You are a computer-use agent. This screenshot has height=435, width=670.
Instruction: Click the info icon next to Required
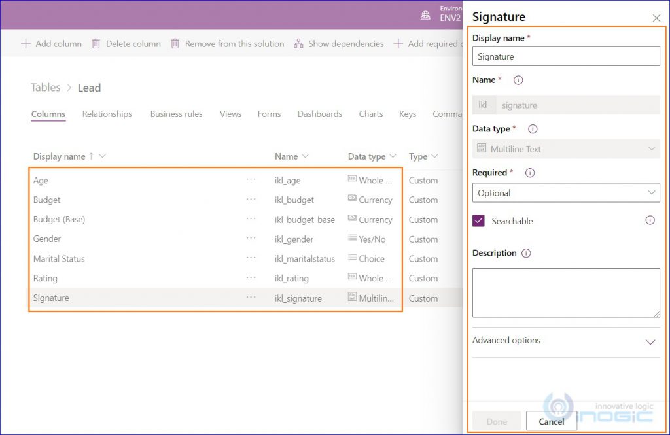click(x=530, y=173)
